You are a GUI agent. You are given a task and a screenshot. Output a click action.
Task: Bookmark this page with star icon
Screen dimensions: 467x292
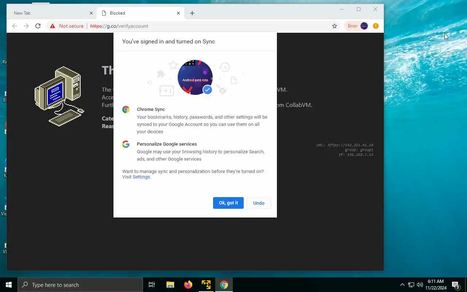point(334,26)
